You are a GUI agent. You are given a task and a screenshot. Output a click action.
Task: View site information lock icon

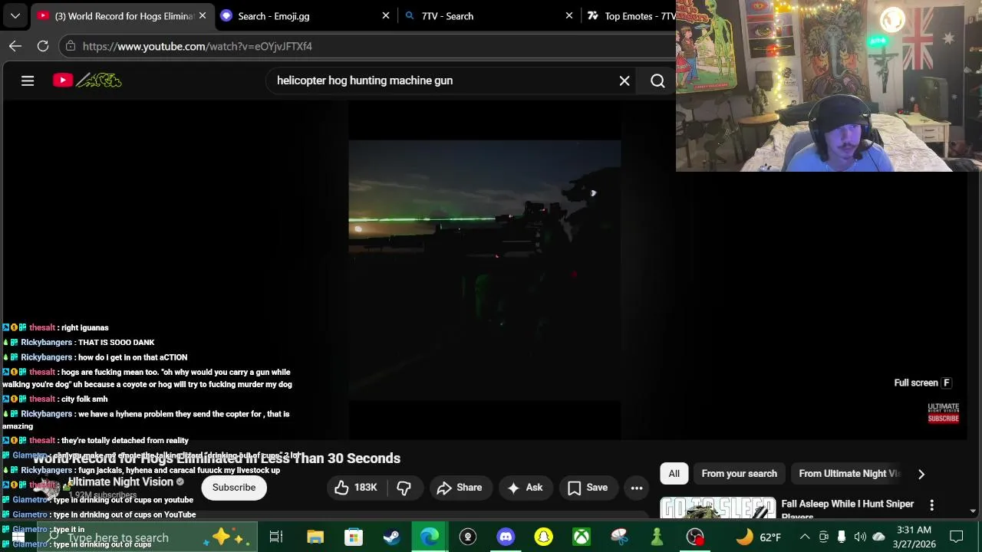click(71, 46)
